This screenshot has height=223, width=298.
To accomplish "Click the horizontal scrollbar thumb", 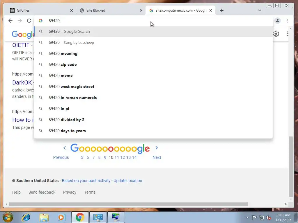I will 128,204.
